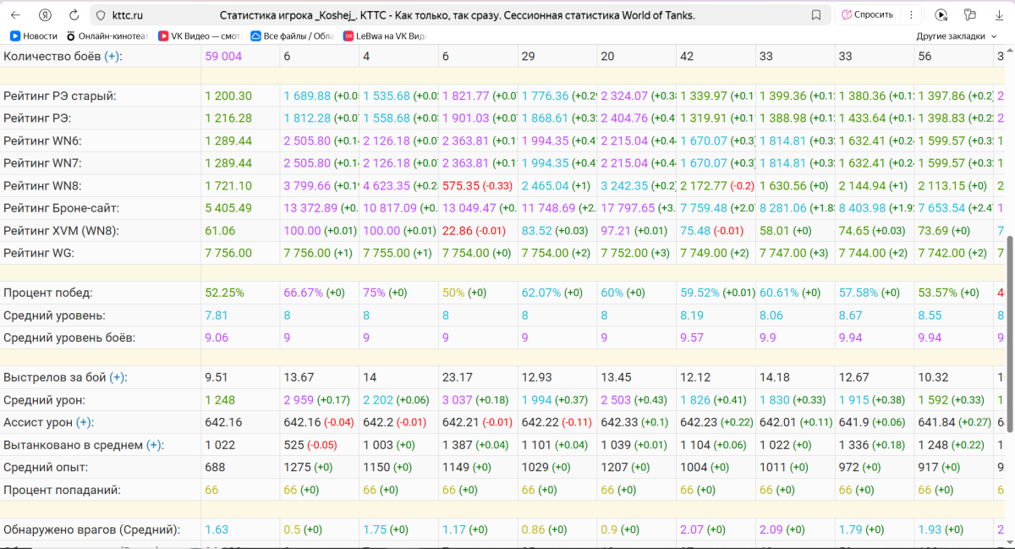
Task: Expand the plus next to Вытанковано в среднем
Action: [154, 445]
